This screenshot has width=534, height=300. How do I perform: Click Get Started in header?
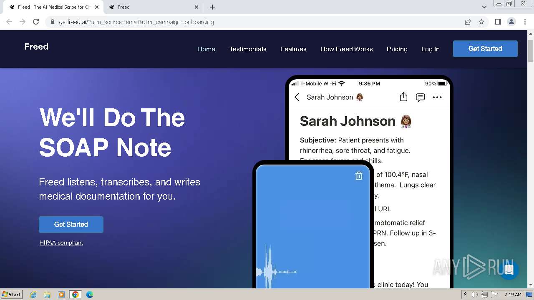(485, 49)
